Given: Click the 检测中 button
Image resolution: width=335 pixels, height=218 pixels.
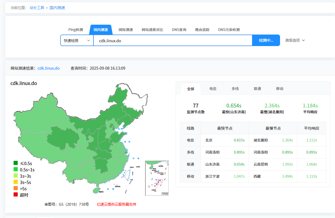Looking at the screenshot, I should tap(266, 40).
